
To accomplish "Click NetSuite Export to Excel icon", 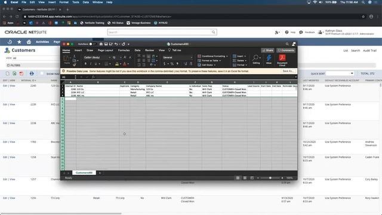I will pyautogui.click(x=14, y=73).
